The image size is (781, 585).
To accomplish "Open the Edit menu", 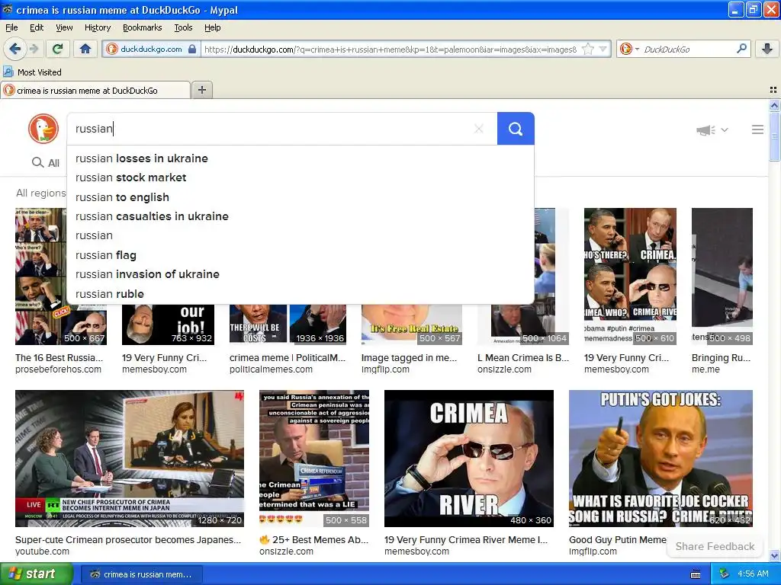I will click(37, 27).
